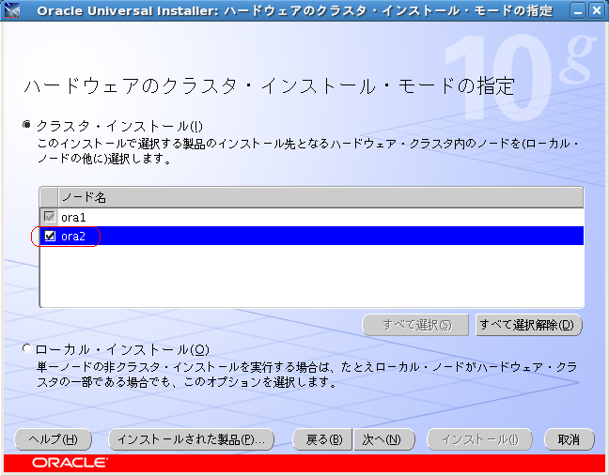
Task: Proceed with 次へ(N) button
Action: pos(384,439)
